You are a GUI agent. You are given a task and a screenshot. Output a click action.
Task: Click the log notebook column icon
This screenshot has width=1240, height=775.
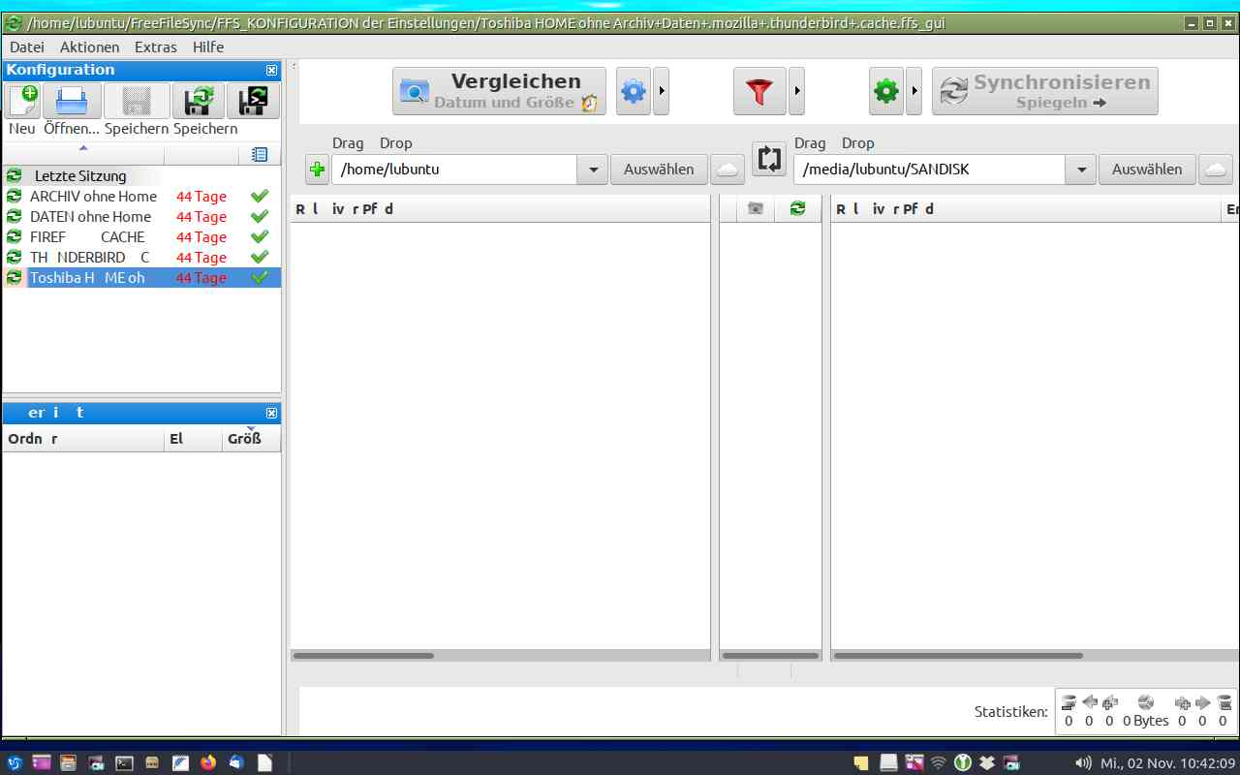coord(259,154)
